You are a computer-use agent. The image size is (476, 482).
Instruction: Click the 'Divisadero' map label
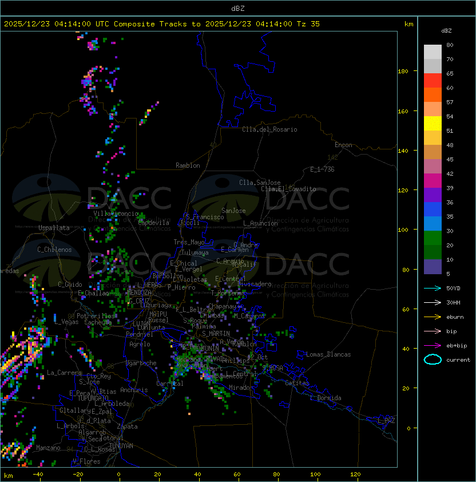[x=255, y=284]
